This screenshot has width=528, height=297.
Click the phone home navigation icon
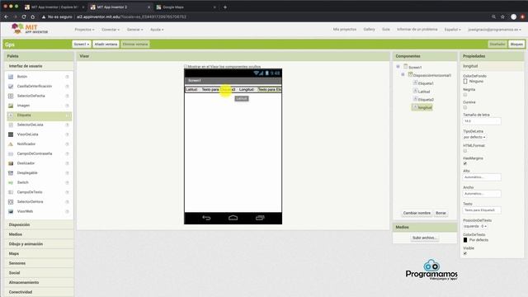(x=233, y=218)
